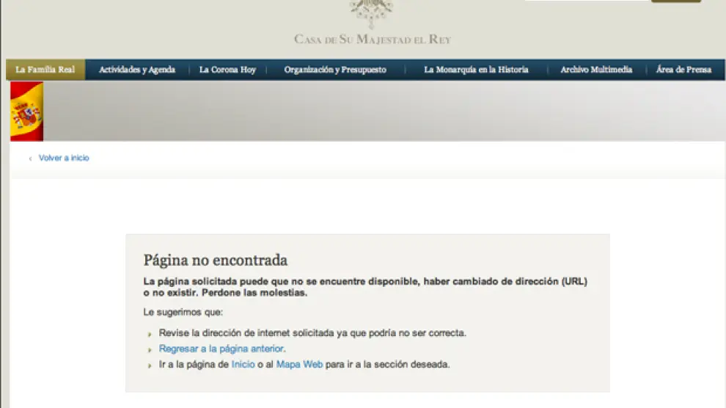This screenshot has width=726, height=408.
Task: Open the Mapa Web link
Action: [299, 364]
